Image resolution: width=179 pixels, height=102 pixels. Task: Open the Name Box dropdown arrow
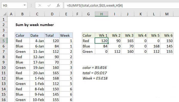click(x=24, y=5)
